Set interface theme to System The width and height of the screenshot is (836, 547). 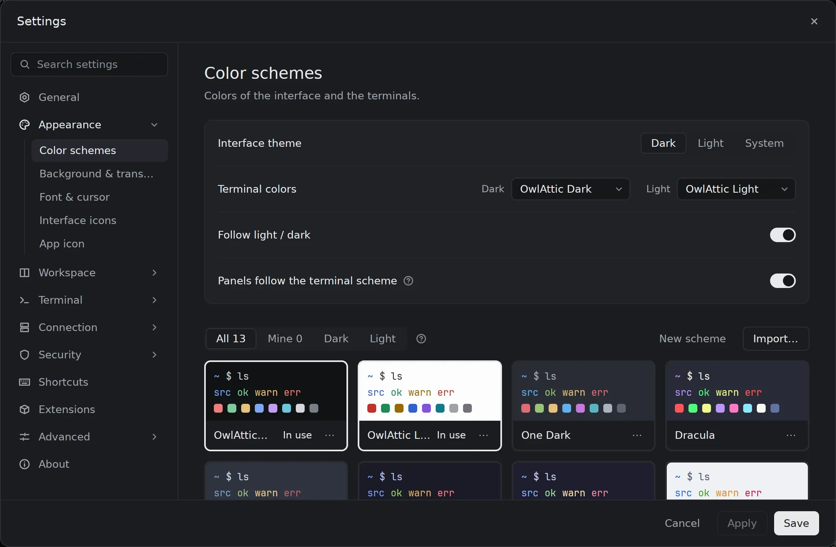tap(764, 143)
